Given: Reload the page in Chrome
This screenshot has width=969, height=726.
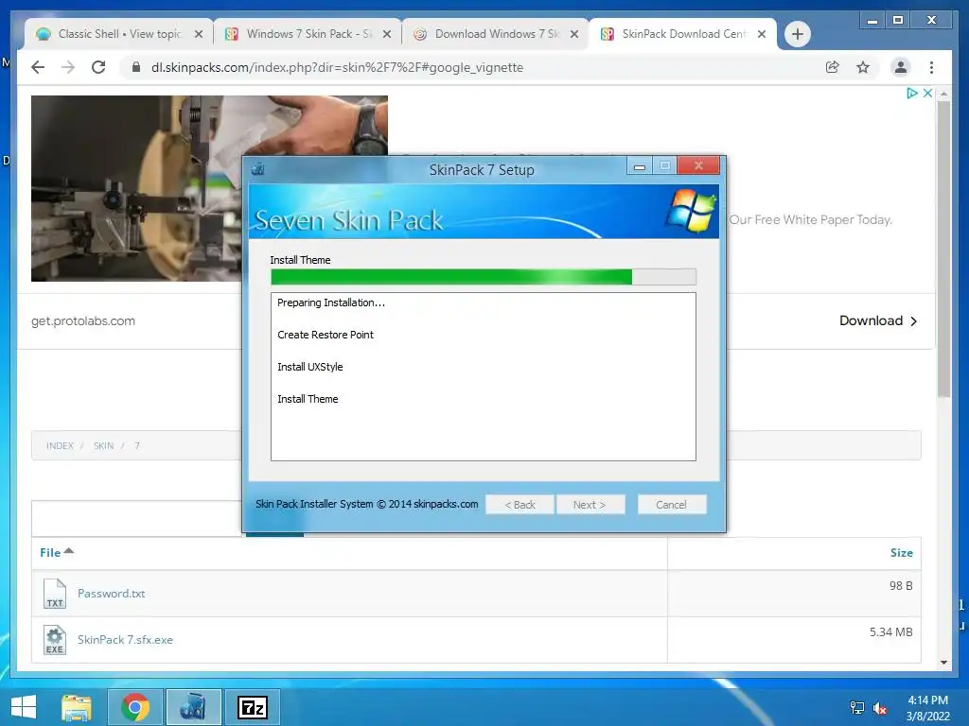Looking at the screenshot, I should point(98,67).
